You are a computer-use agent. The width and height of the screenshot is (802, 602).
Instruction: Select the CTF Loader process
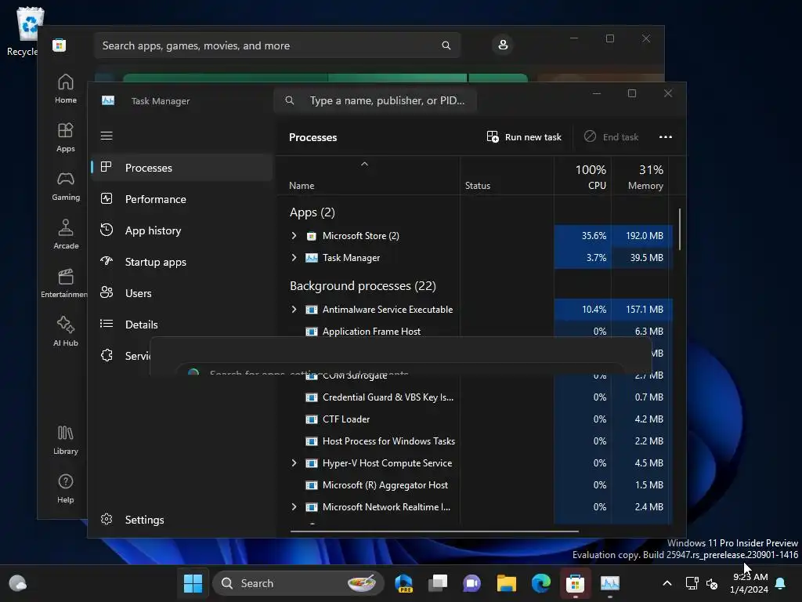tap(345, 419)
